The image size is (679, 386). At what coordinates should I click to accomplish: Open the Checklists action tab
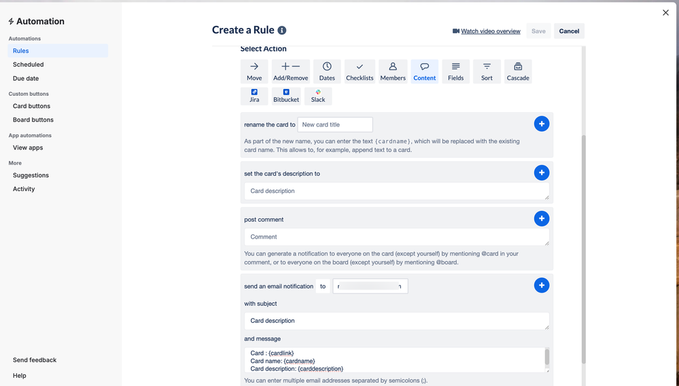pos(360,71)
